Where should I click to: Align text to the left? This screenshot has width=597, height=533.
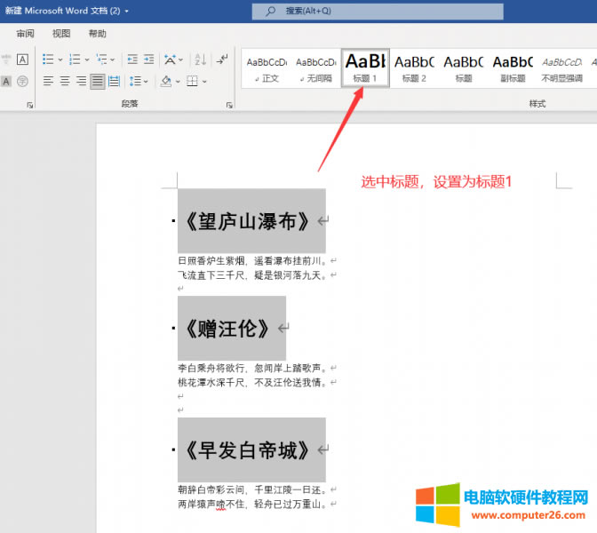point(48,81)
